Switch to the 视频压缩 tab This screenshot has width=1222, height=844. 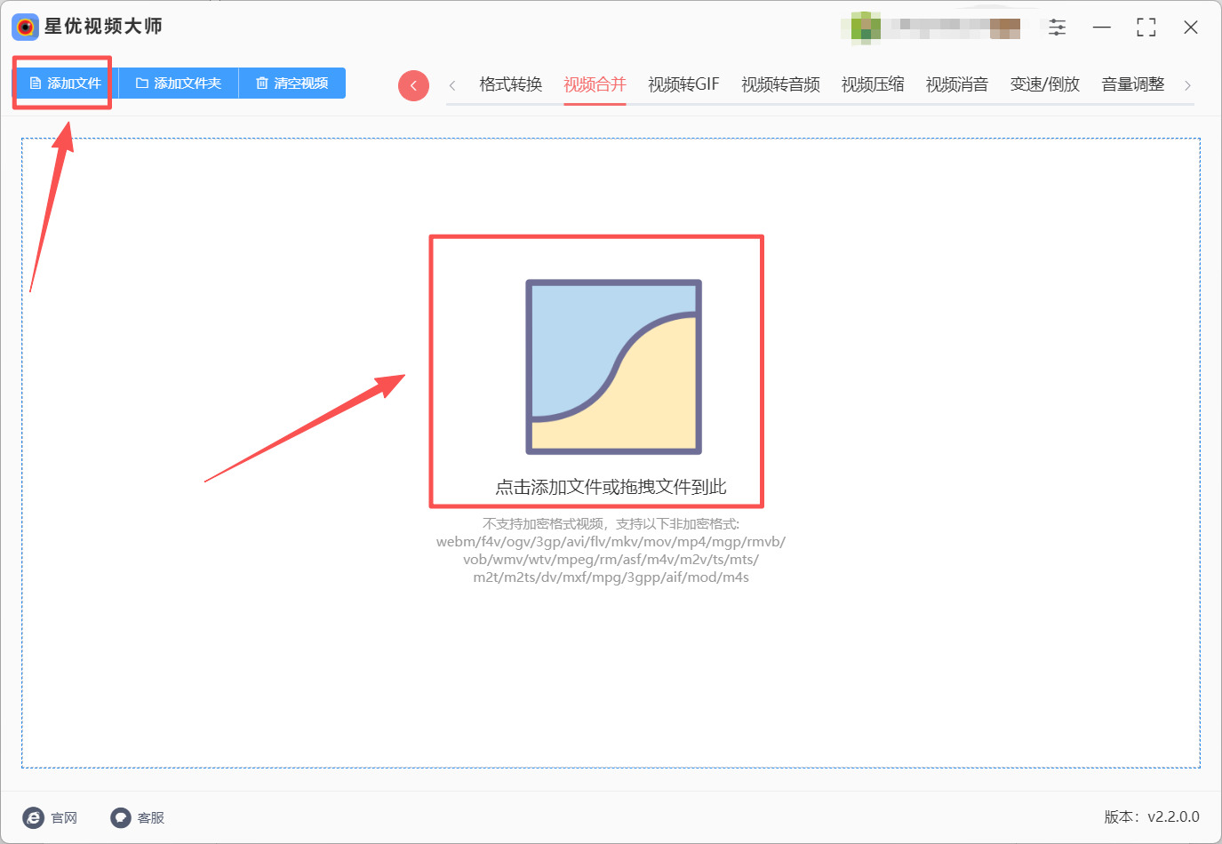point(873,84)
